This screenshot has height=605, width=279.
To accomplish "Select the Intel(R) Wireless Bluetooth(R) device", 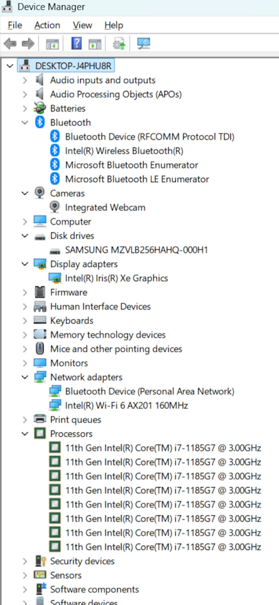I will coord(124,151).
